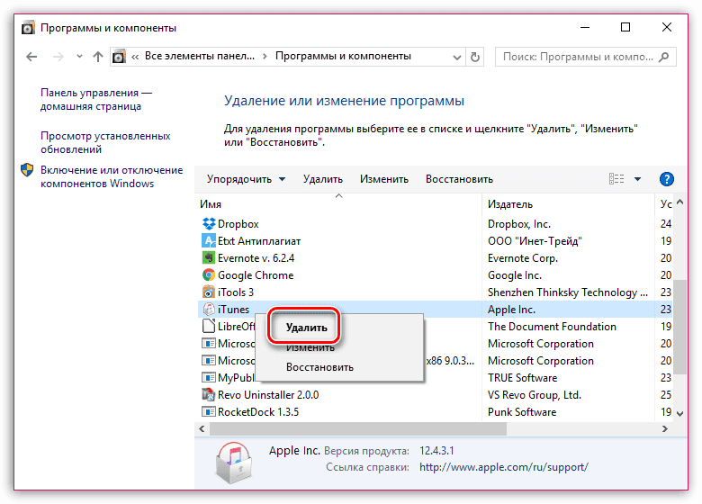Select the MyPubl program icon

[x=209, y=377]
